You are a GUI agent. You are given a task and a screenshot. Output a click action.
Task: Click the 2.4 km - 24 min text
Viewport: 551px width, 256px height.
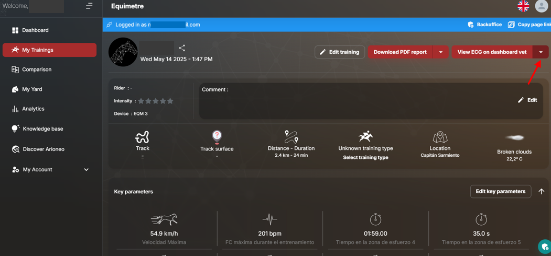pyautogui.click(x=291, y=155)
